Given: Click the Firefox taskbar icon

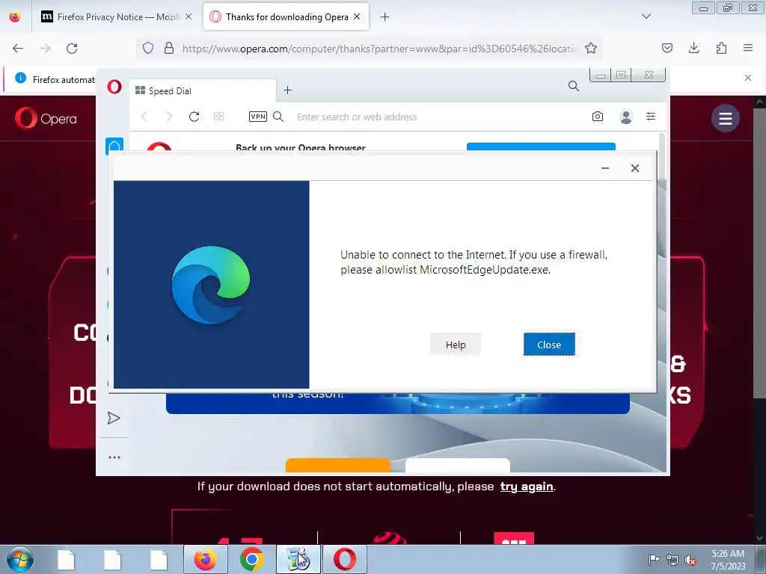Looking at the screenshot, I should coord(206,559).
